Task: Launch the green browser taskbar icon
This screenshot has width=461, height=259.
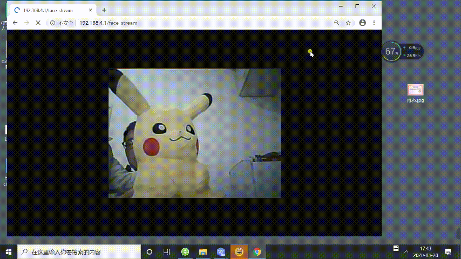Action: (x=185, y=252)
